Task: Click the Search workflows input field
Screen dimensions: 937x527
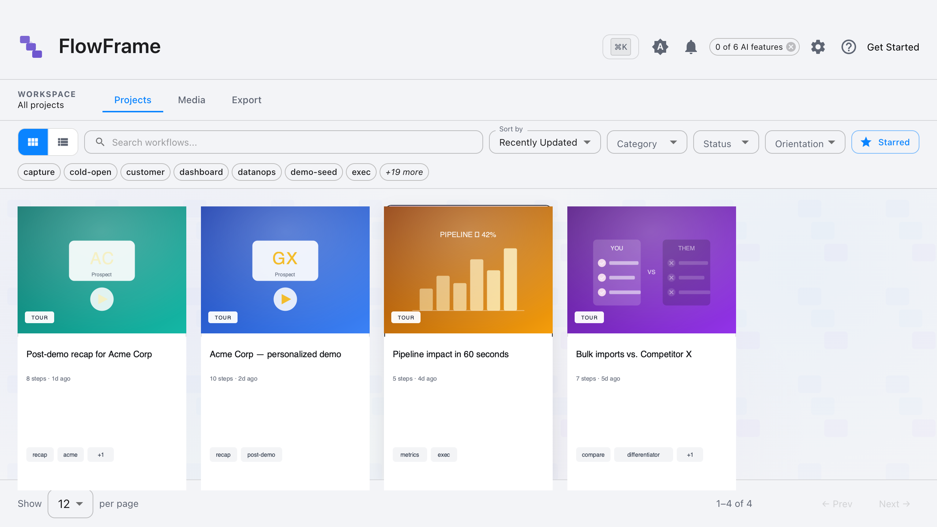Action: [x=284, y=142]
